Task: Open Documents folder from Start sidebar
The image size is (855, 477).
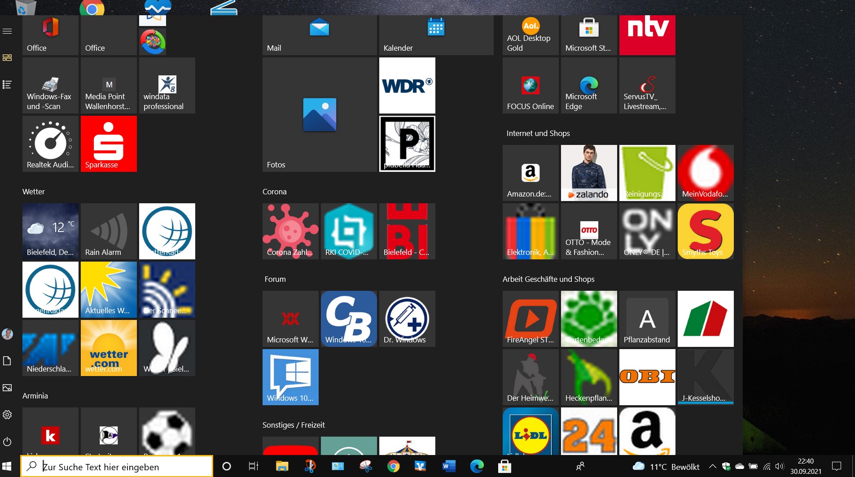Action: click(x=7, y=361)
